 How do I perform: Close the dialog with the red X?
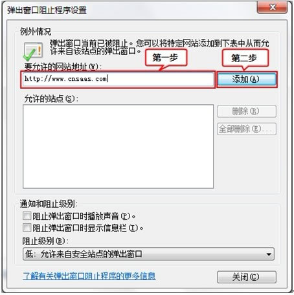272,7
